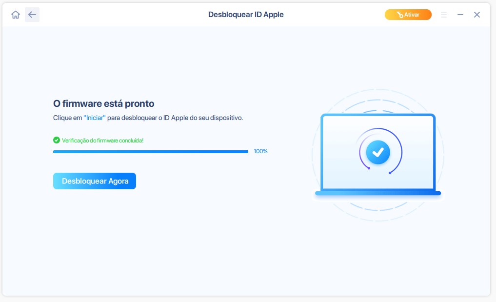Click the highlighted back navigation button
The width and height of the screenshot is (496, 302).
coord(32,15)
